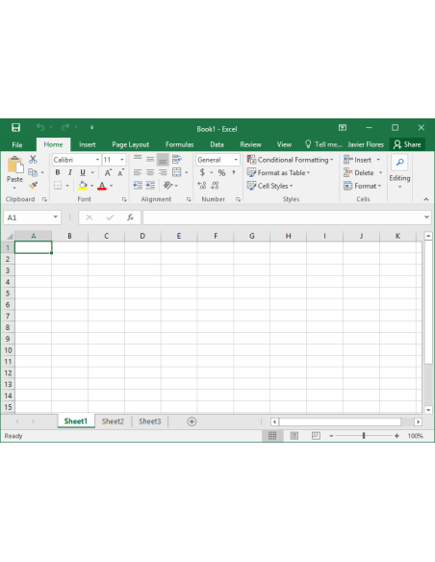
Task: Toggle Italic formatting
Action: click(x=70, y=172)
